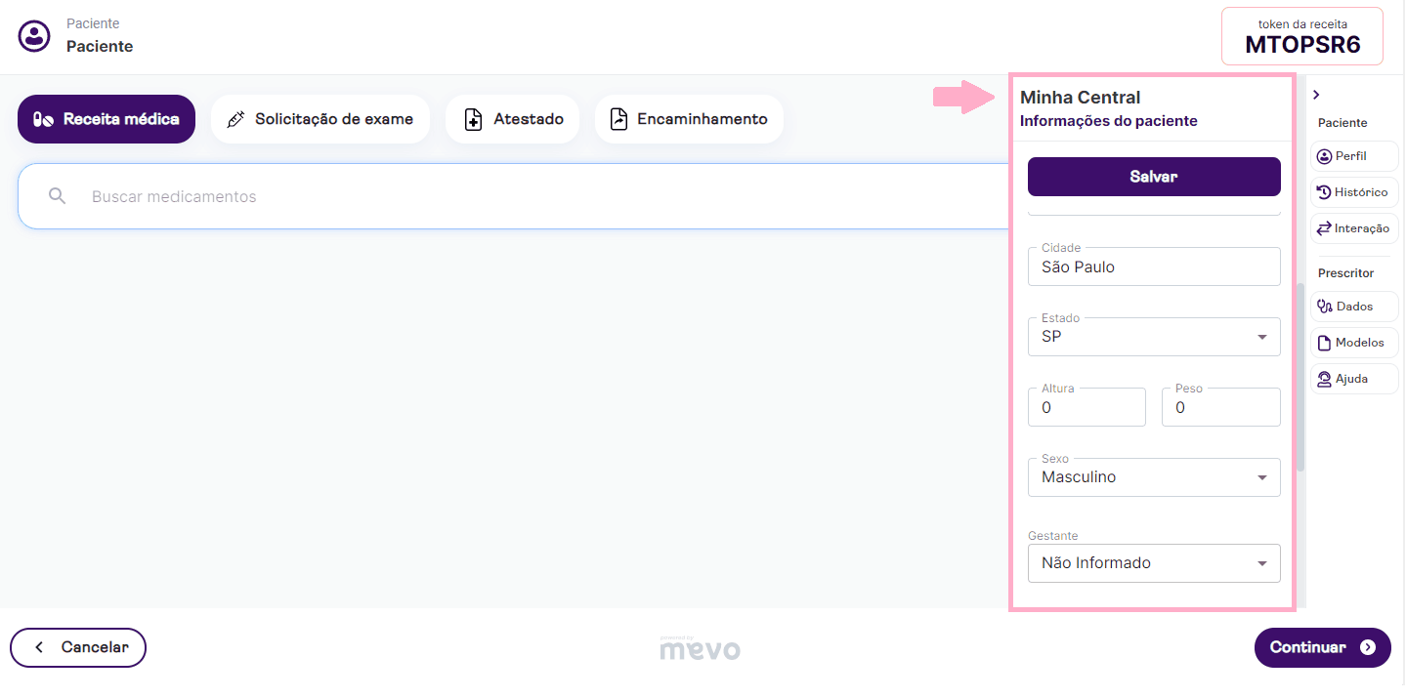
Task: Open the Modelos panel
Action: click(x=1353, y=343)
